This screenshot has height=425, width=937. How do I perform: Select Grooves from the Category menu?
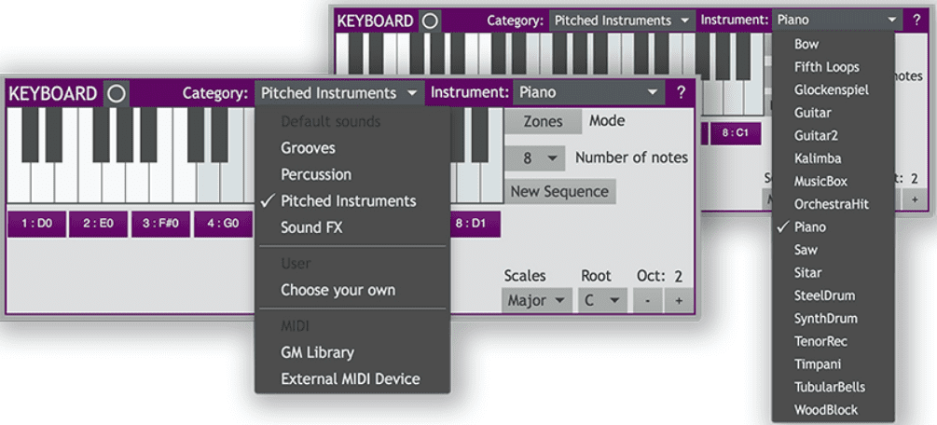click(x=308, y=148)
